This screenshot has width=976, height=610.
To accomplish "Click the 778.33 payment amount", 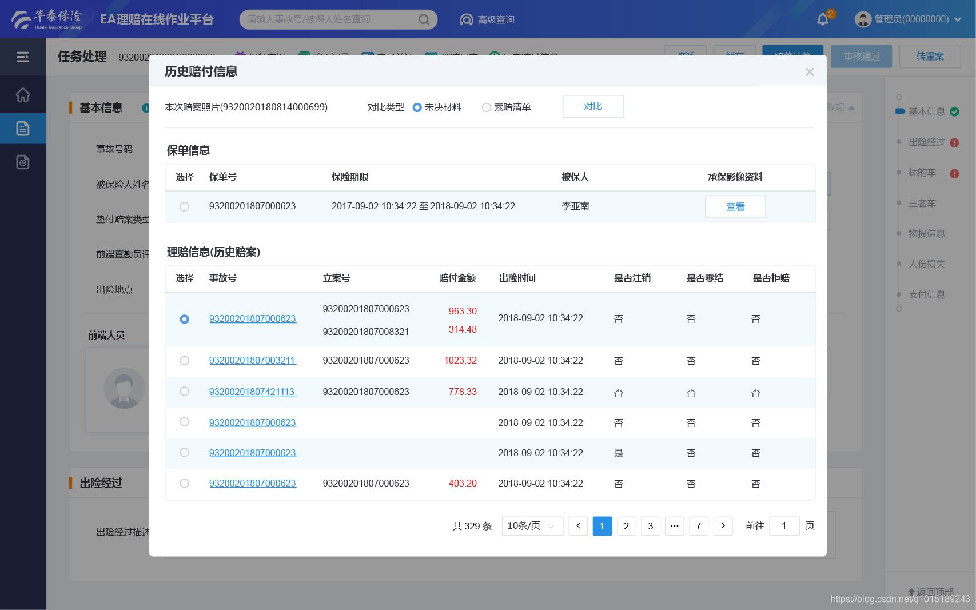I will click(x=463, y=392).
